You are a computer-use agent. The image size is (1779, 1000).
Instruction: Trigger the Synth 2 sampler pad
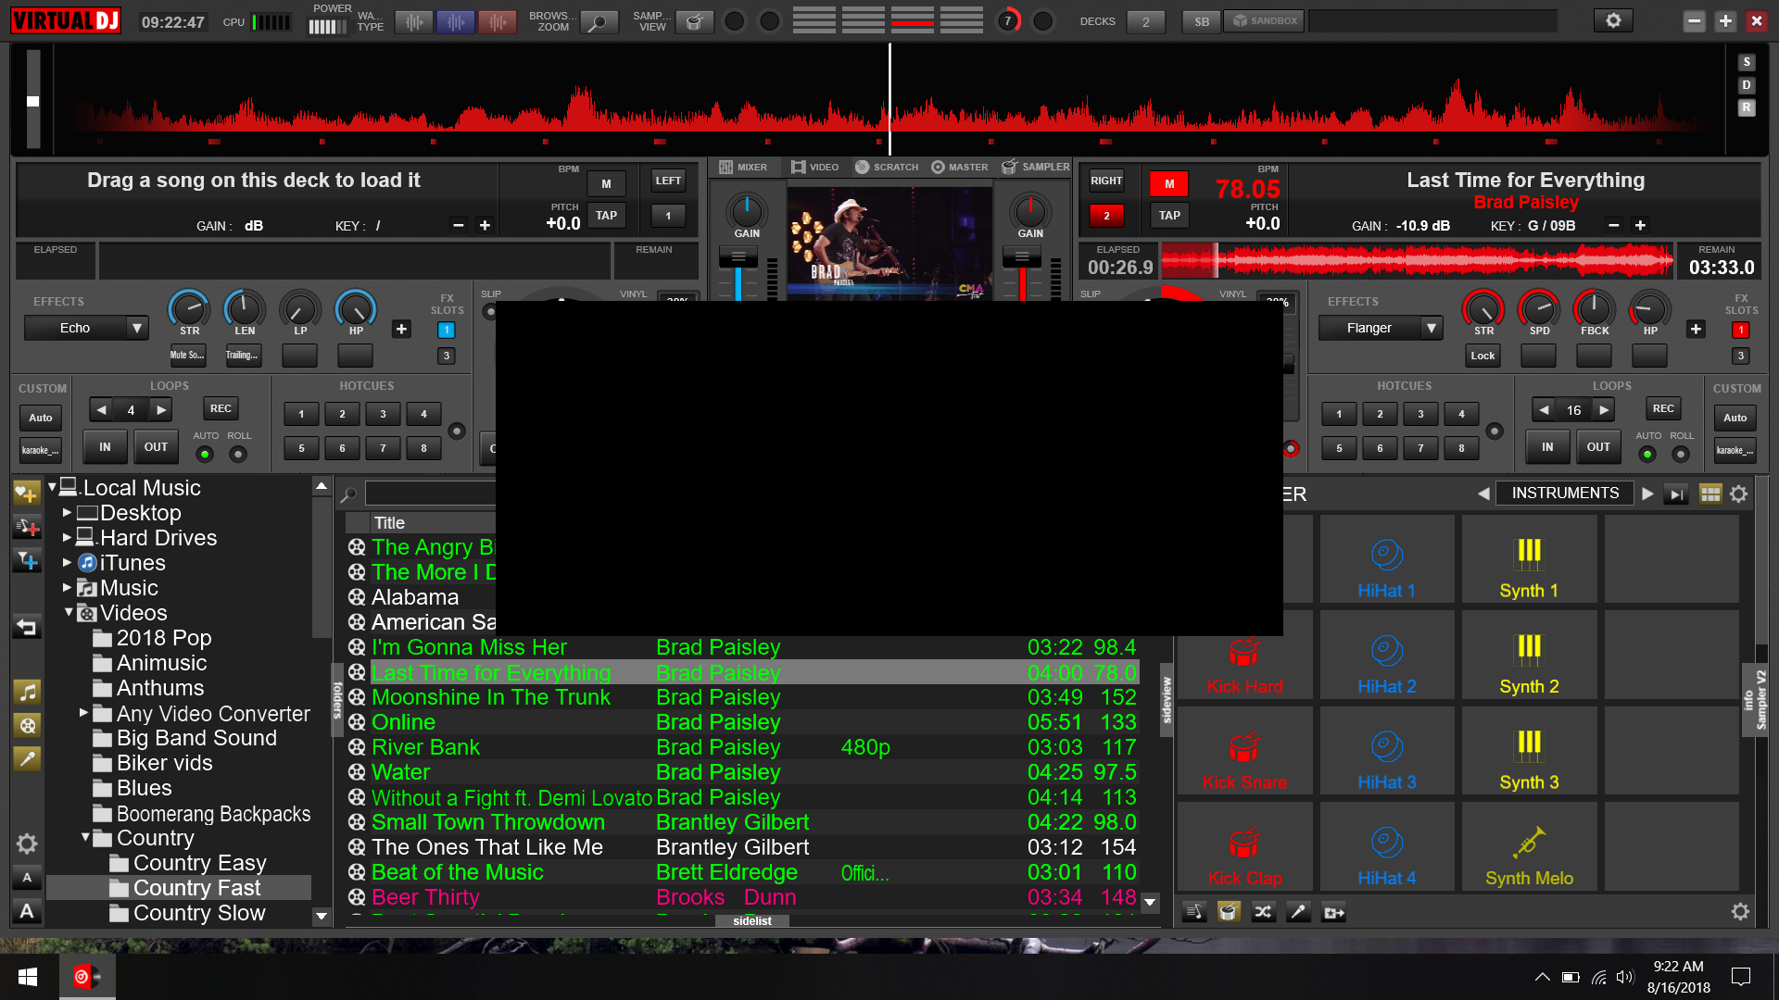[1529, 655]
